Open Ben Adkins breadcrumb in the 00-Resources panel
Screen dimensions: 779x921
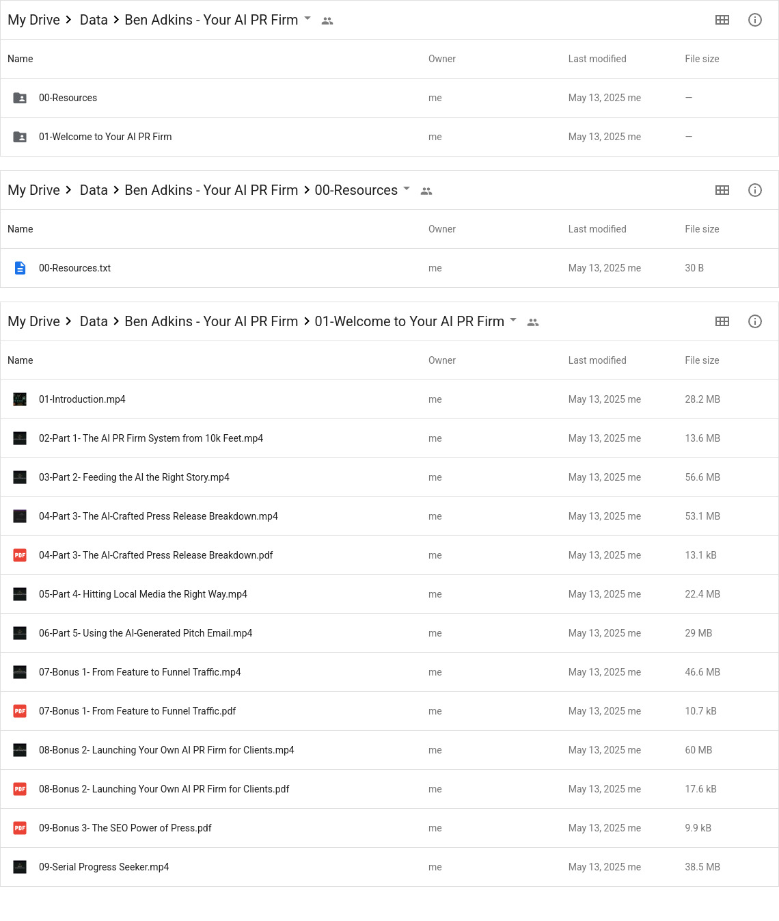211,190
